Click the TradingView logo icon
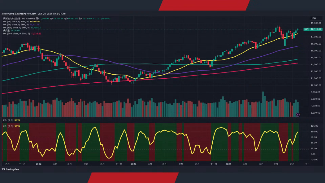The height and width of the screenshot is (183, 325). coord(3,169)
